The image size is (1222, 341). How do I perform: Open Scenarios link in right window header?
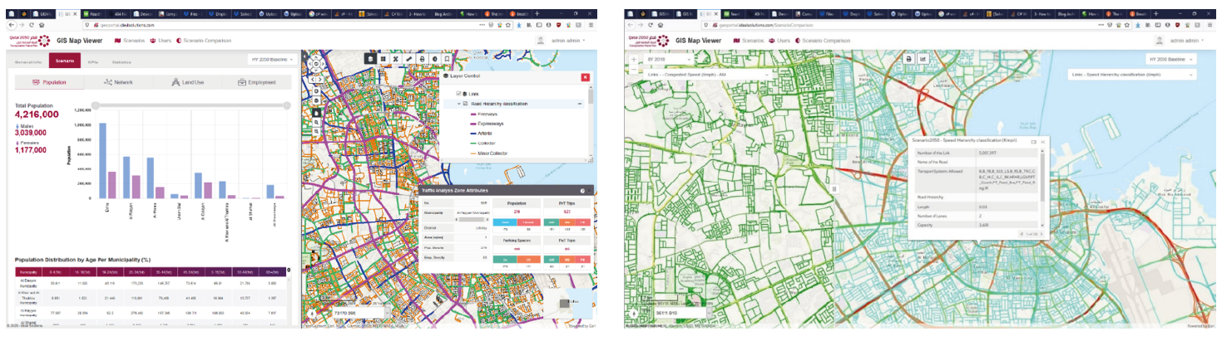click(x=748, y=40)
